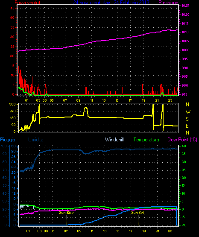This screenshot has width=199, height=237.
Task: Click the 24 hour graph day title
Action: click(x=111, y=3)
